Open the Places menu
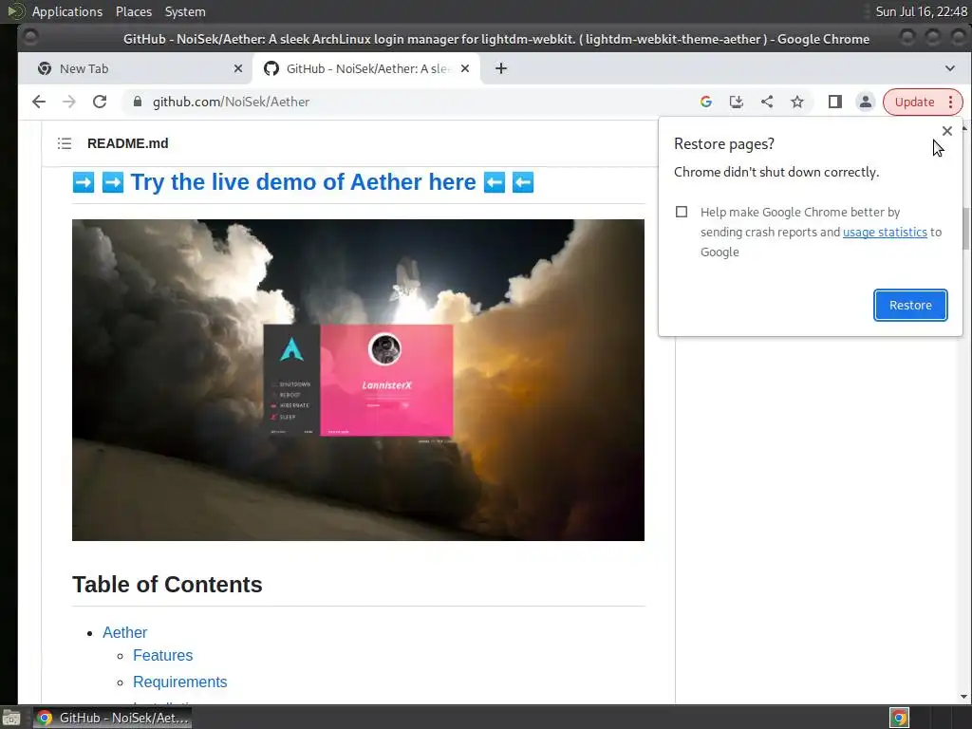The height and width of the screenshot is (729, 972). coord(133,11)
